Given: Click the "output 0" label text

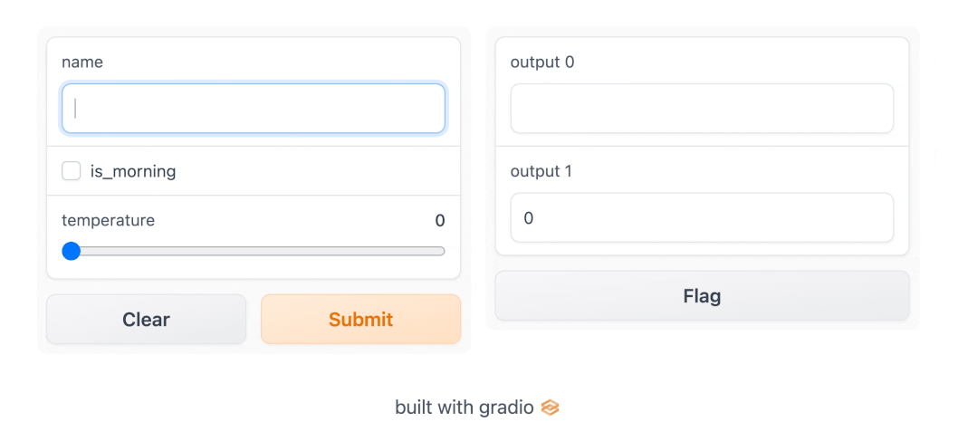Looking at the screenshot, I should [x=542, y=62].
